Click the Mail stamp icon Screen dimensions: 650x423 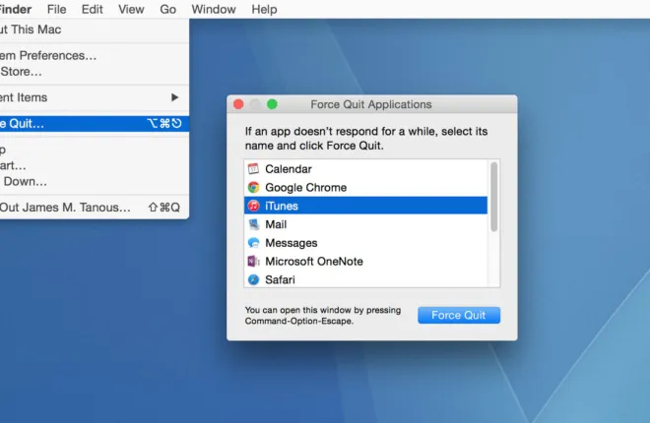click(x=253, y=224)
